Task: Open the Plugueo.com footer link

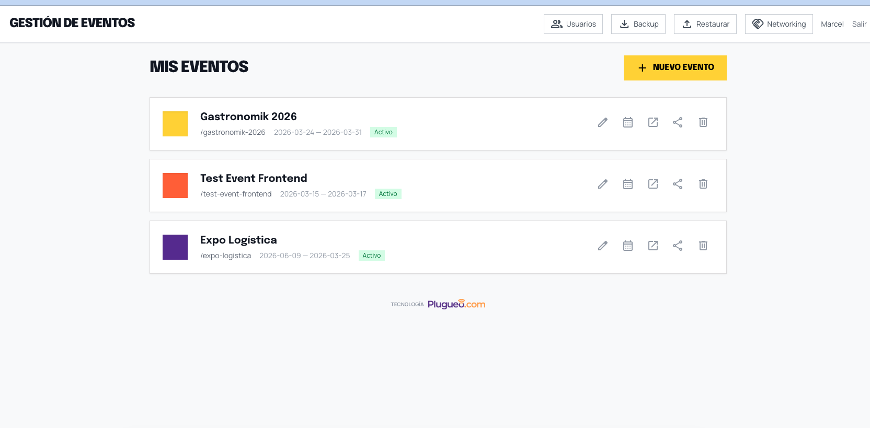Action: 456,304
